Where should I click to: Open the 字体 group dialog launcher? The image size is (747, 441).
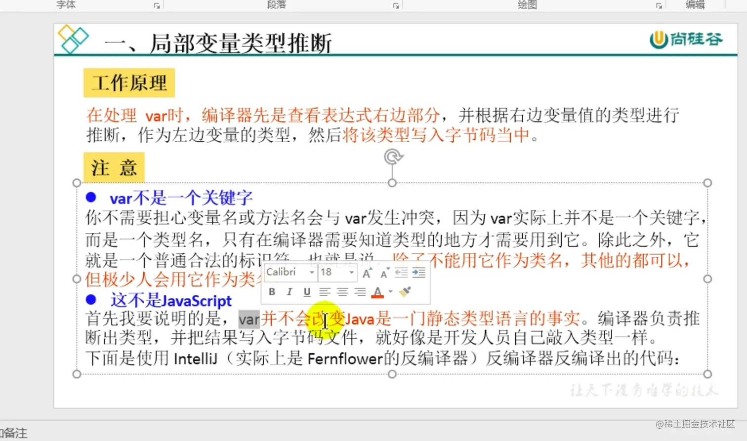point(157,5)
